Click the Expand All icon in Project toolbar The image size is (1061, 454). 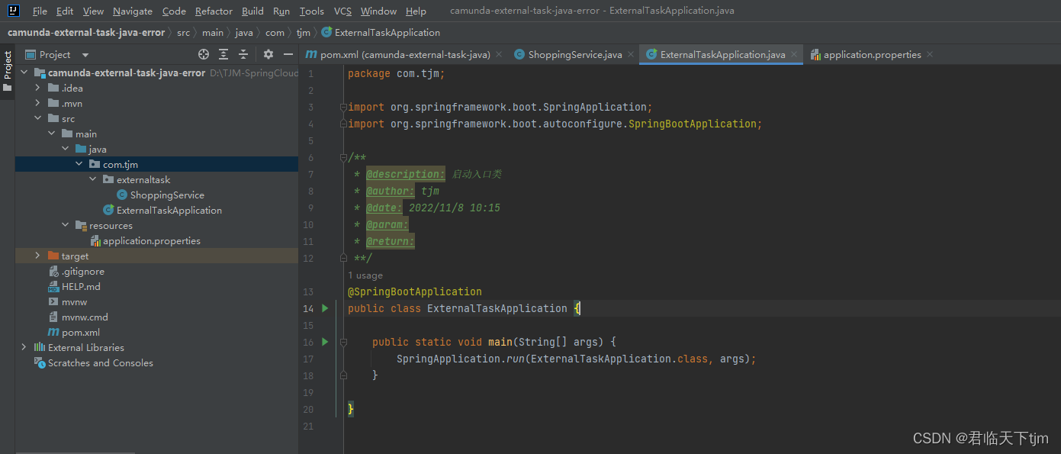point(223,54)
